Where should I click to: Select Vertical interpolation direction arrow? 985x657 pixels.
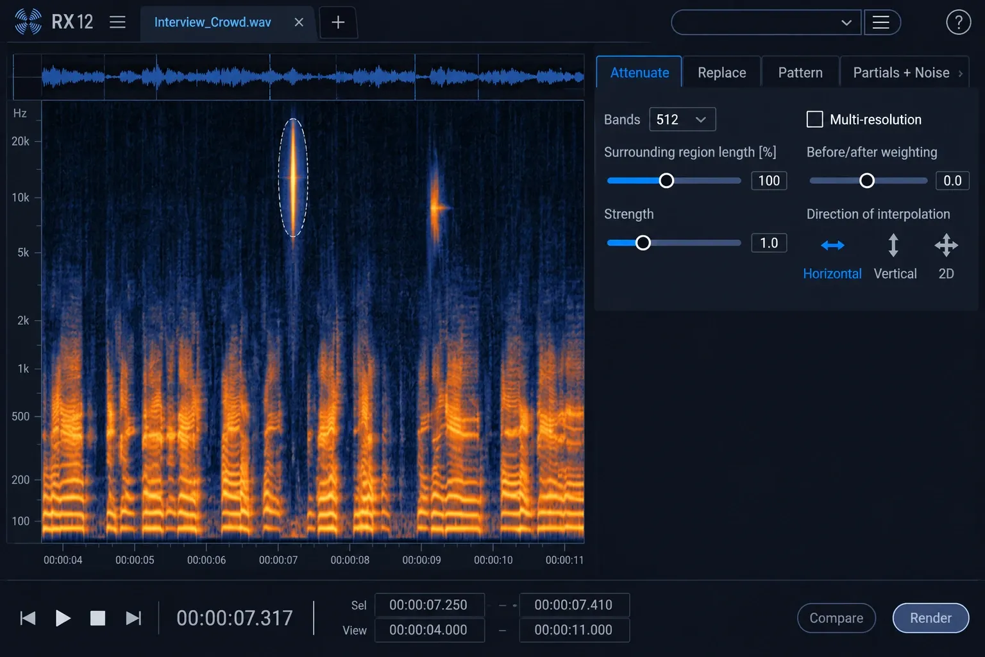893,245
